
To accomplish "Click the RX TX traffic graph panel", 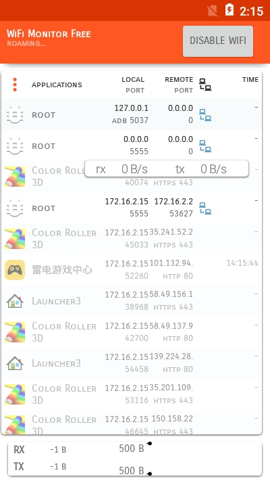I will coord(135,459).
